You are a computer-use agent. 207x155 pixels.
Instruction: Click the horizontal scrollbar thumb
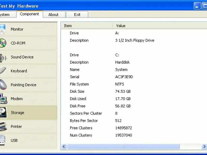pyautogui.click(x=123, y=146)
